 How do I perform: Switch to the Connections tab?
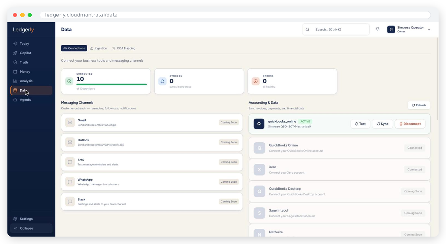tap(74, 48)
